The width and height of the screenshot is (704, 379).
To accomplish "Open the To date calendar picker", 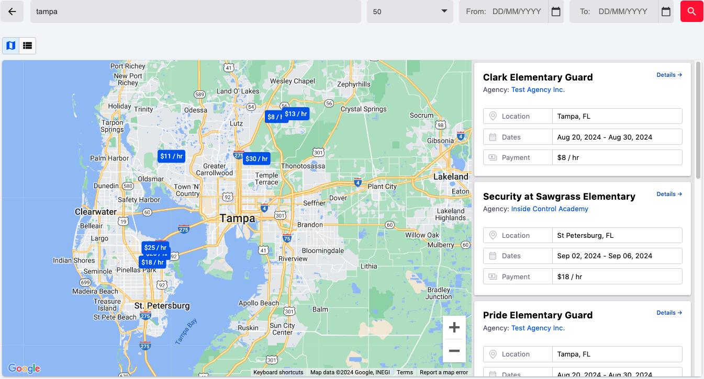I will [x=666, y=12].
